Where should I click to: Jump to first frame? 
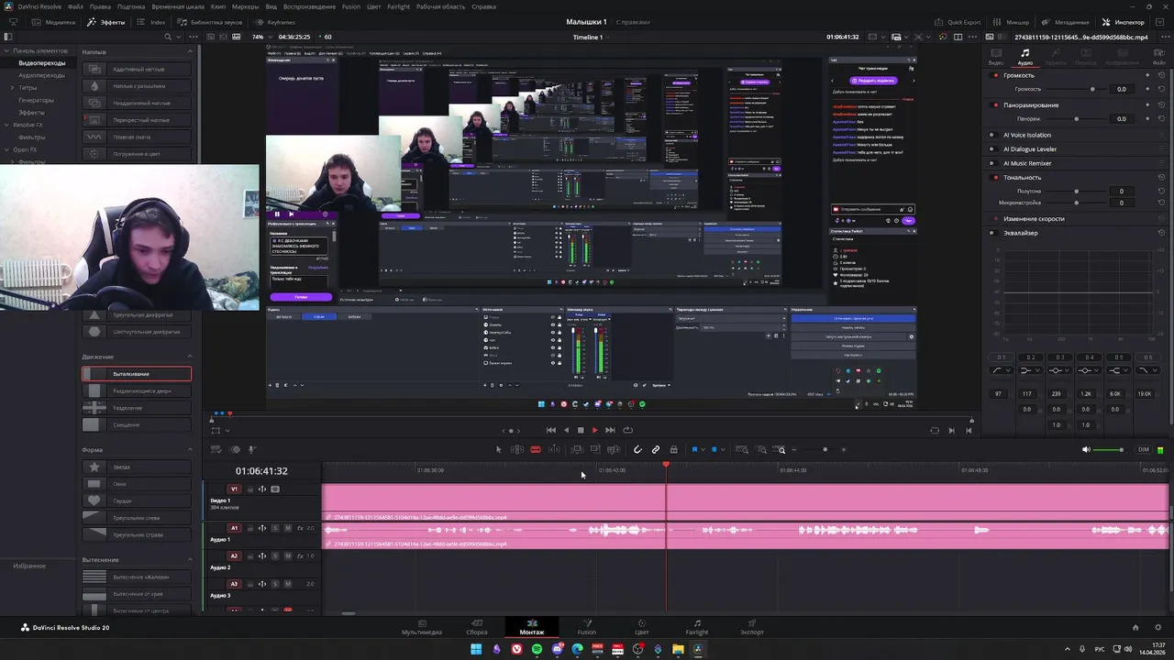[x=550, y=430]
